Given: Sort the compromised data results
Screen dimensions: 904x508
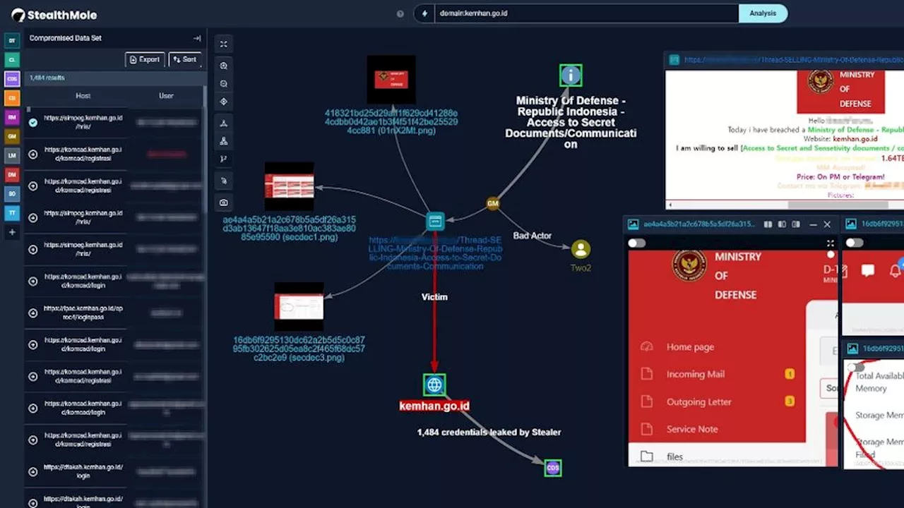Looking at the screenshot, I should [x=185, y=60].
